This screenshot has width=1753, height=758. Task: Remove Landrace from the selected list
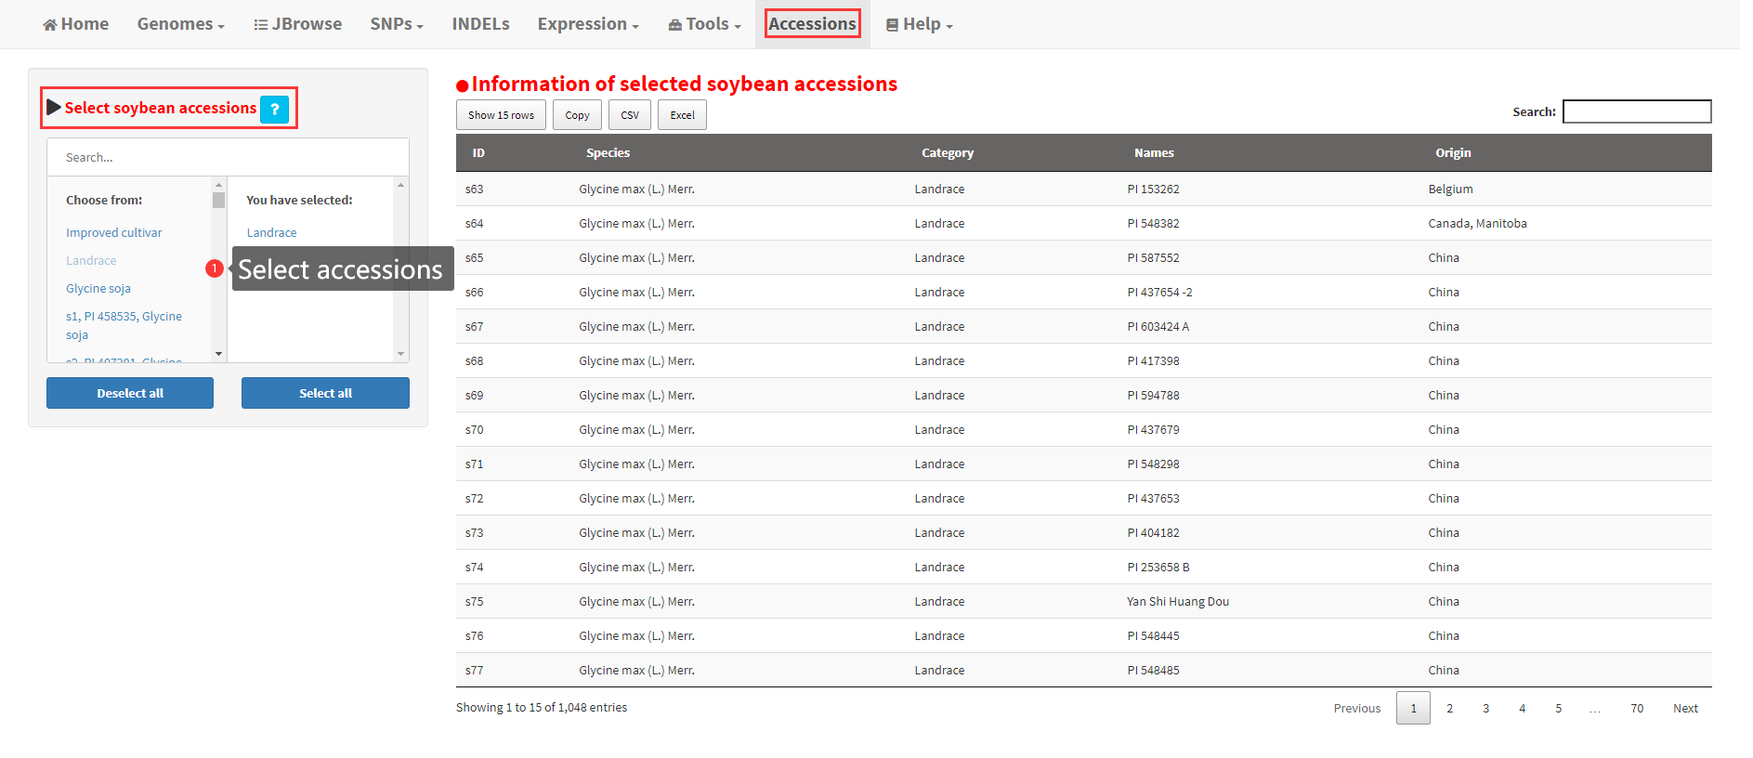tap(271, 233)
